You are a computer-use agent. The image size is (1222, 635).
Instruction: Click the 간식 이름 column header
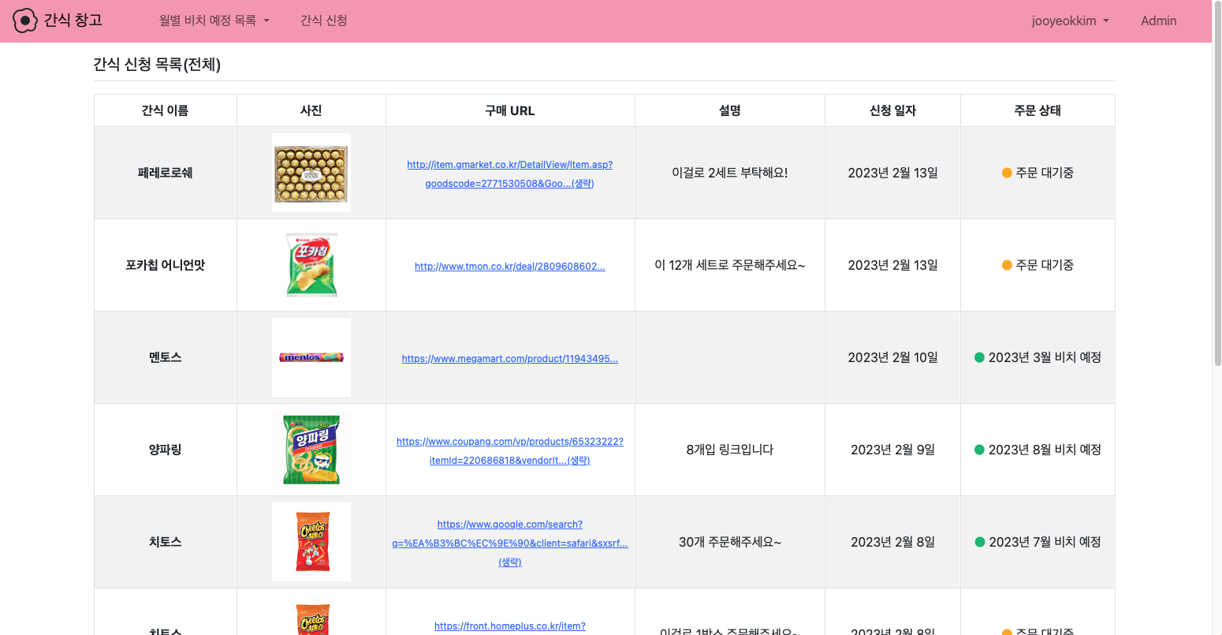pyautogui.click(x=166, y=110)
